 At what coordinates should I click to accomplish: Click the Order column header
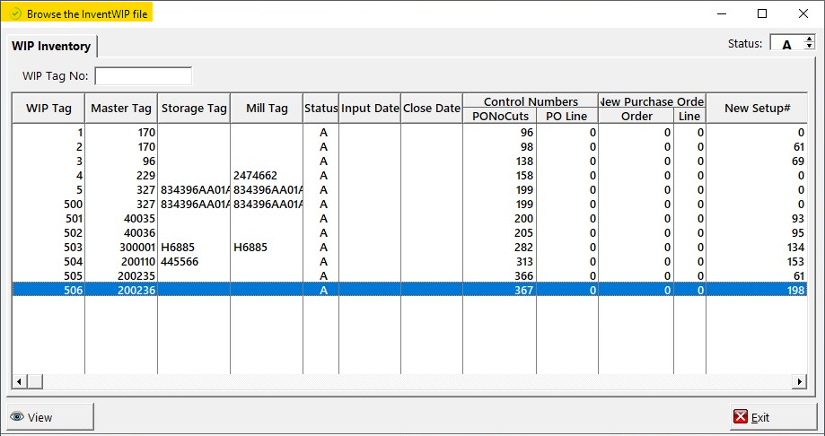(636, 116)
